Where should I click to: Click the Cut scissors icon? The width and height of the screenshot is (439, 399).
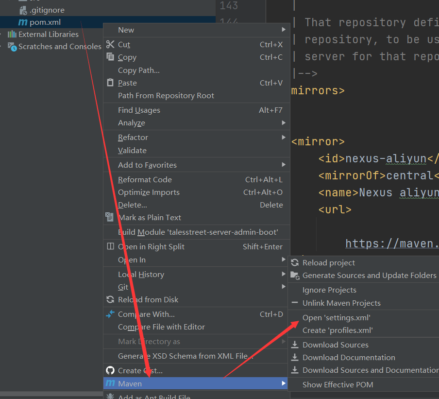pyautogui.click(x=110, y=44)
